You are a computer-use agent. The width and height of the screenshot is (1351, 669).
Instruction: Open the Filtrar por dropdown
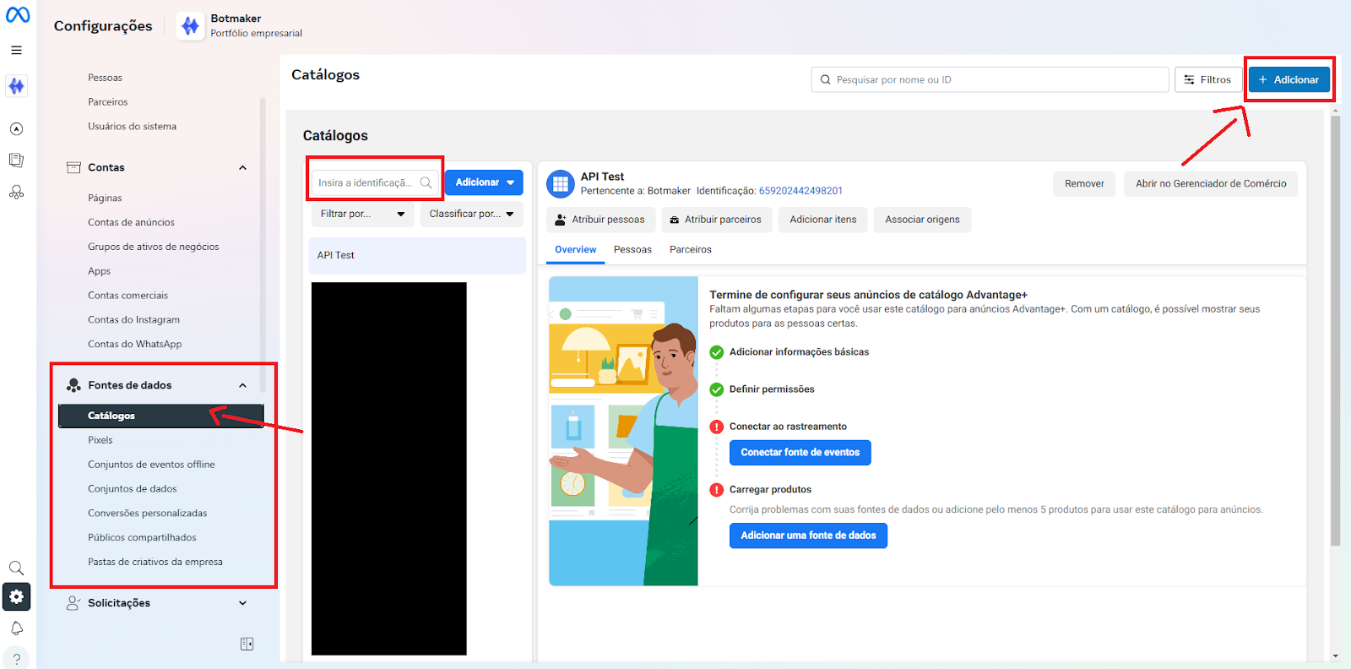pos(362,214)
